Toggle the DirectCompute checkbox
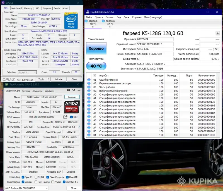The height and width of the screenshot is (191, 223). [x=48, y=177]
